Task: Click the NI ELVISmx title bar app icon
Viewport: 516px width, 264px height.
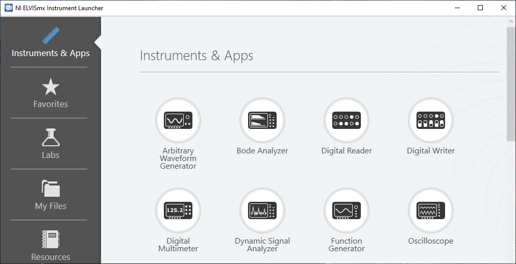Action: click(8, 8)
